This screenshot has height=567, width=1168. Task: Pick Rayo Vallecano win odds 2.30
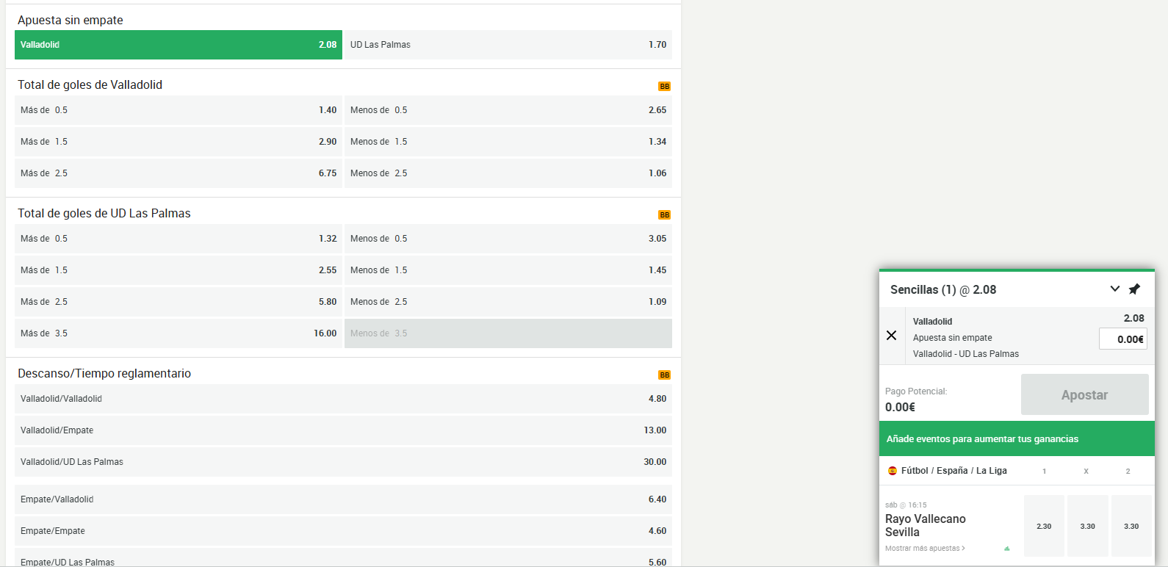tap(1044, 526)
